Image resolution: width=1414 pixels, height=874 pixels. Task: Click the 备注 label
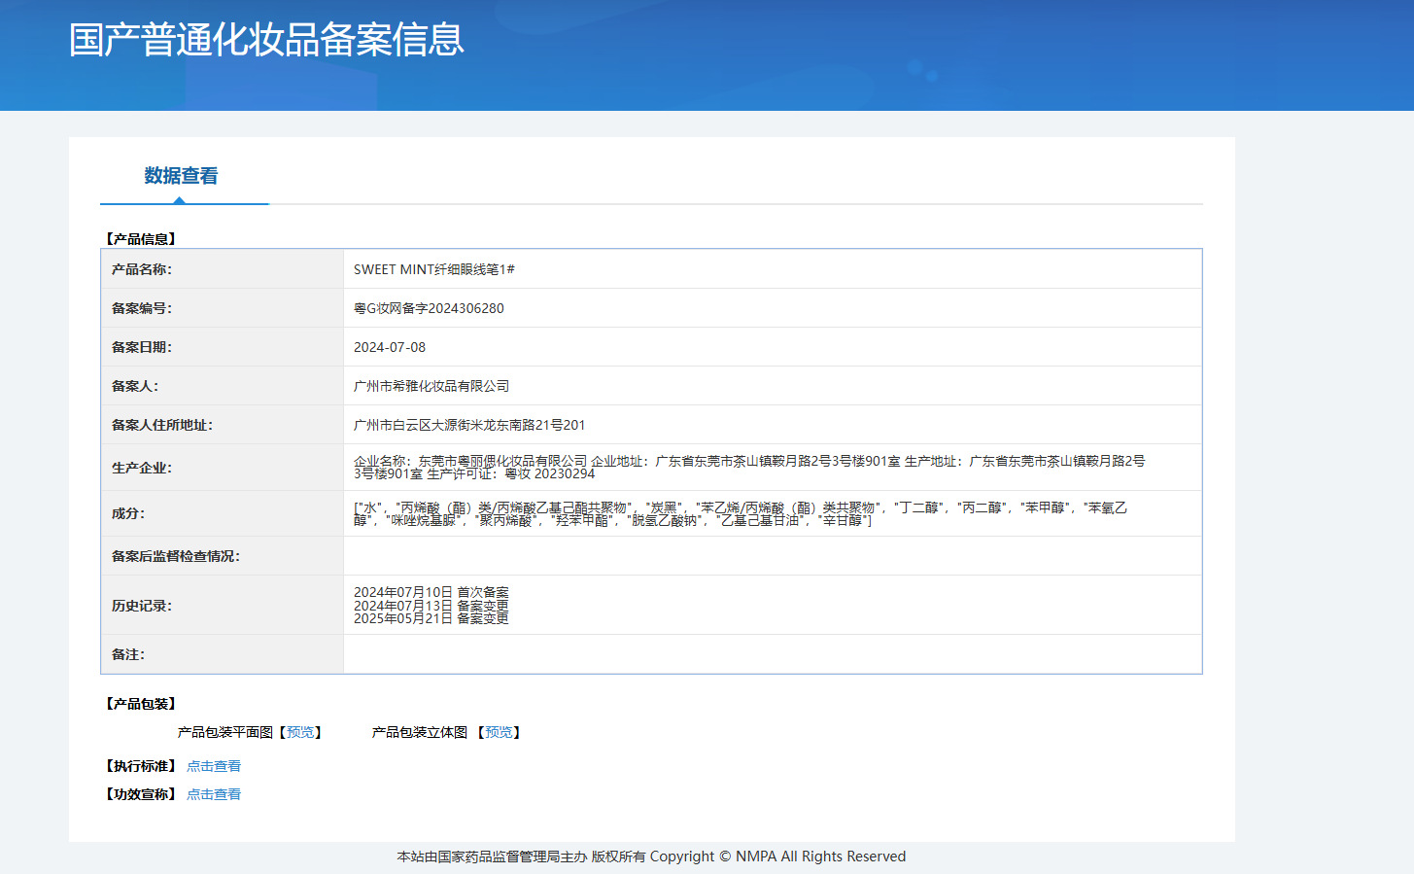(128, 654)
